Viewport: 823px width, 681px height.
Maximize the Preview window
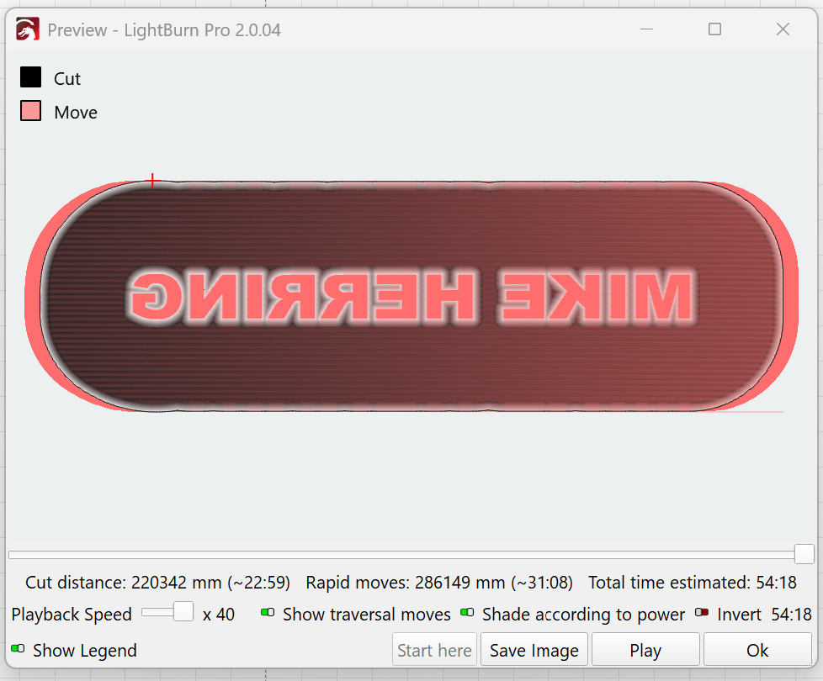[714, 29]
